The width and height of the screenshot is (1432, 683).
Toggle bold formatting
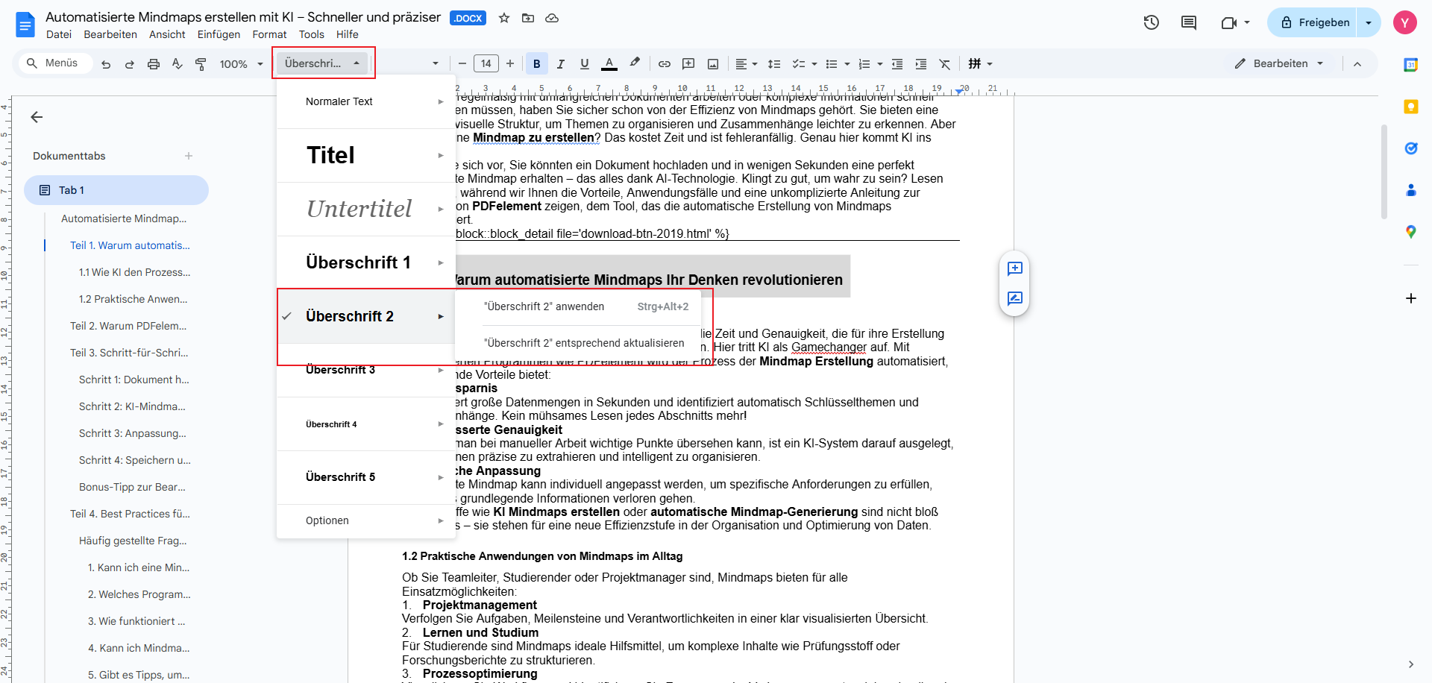537,64
